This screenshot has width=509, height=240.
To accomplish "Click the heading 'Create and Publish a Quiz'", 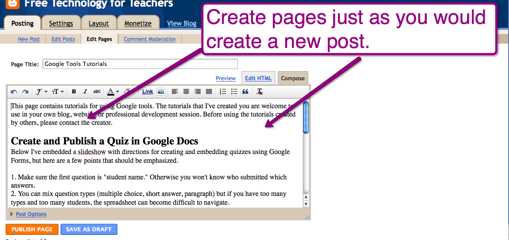I will click(105, 141).
